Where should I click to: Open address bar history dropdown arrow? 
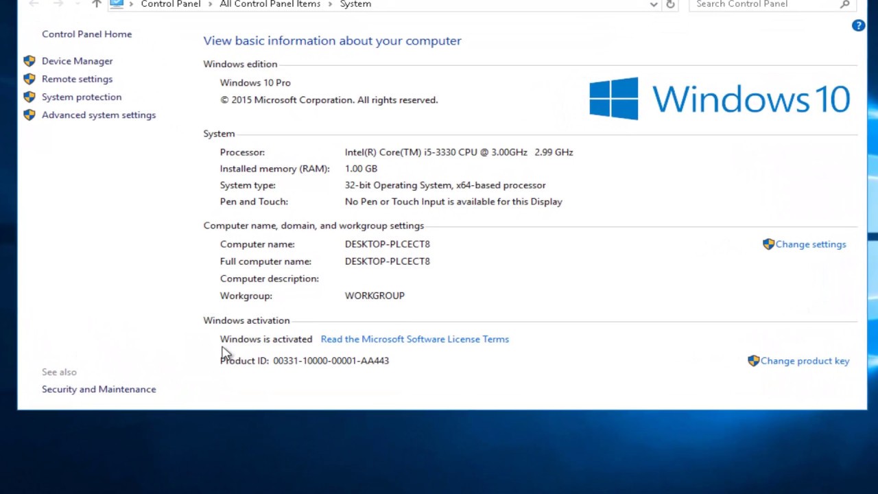(654, 4)
